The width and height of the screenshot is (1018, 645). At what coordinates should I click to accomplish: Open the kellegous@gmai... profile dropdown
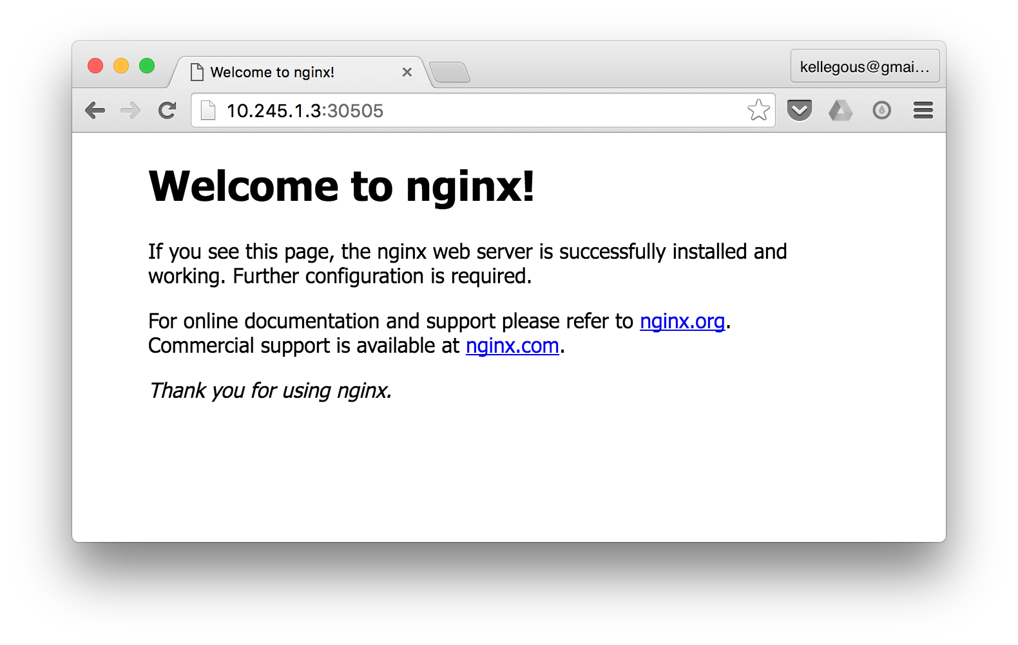pyautogui.click(x=865, y=67)
